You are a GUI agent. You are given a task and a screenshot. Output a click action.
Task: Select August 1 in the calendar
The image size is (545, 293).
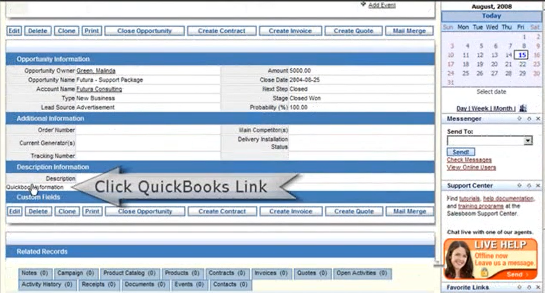[x=524, y=37]
